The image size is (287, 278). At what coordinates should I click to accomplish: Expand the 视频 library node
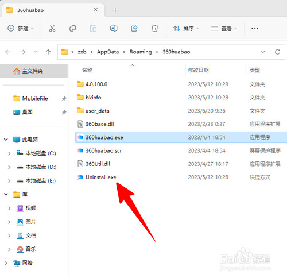(x=9, y=208)
